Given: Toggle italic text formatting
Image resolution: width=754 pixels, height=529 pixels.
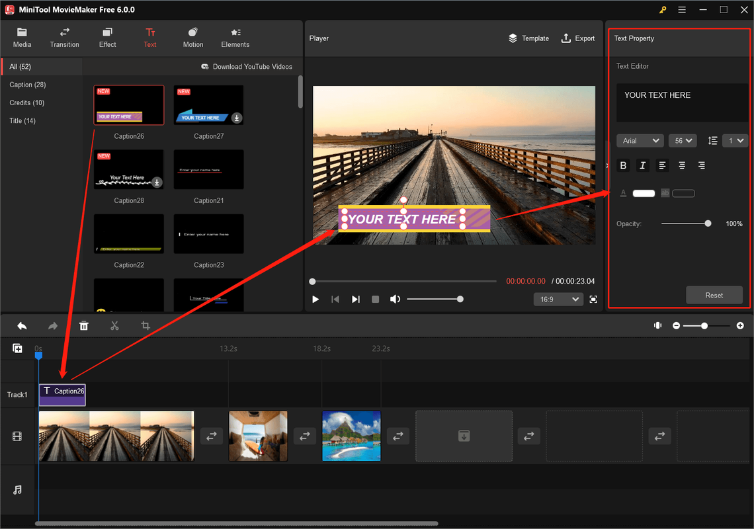Looking at the screenshot, I should (x=642, y=165).
